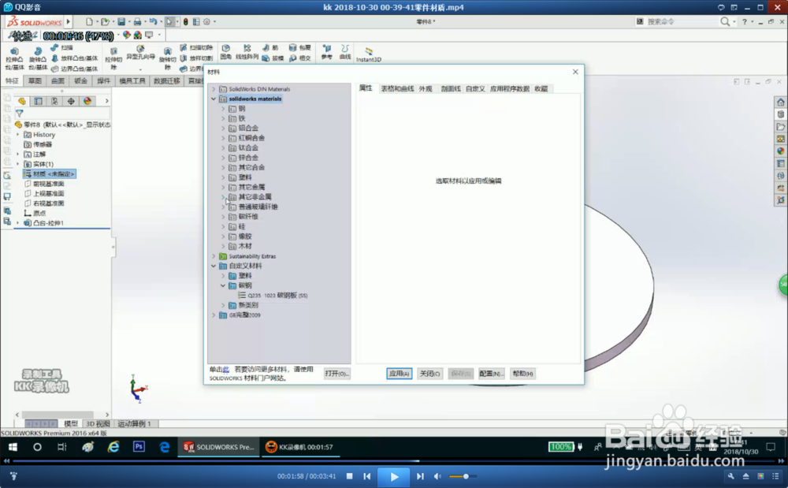Screen dimensions: 788x488
Task: Click the eject open-file icon
Action: [745, 476]
